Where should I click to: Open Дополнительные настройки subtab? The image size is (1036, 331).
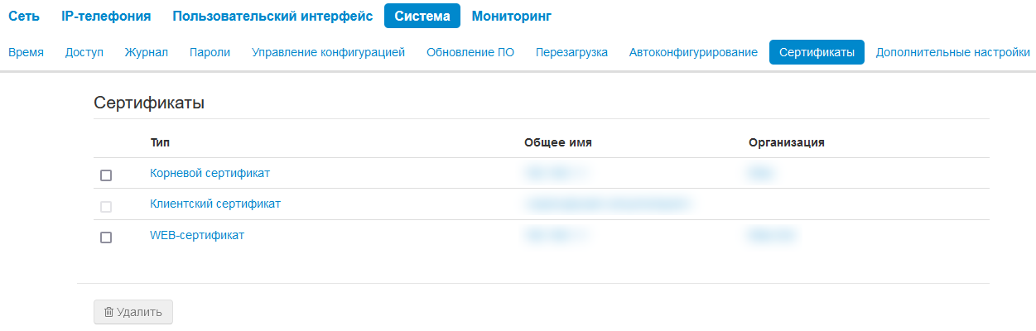pos(952,52)
